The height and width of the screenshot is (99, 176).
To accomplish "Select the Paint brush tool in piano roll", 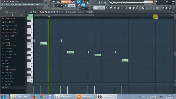I will tap(43, 12).
